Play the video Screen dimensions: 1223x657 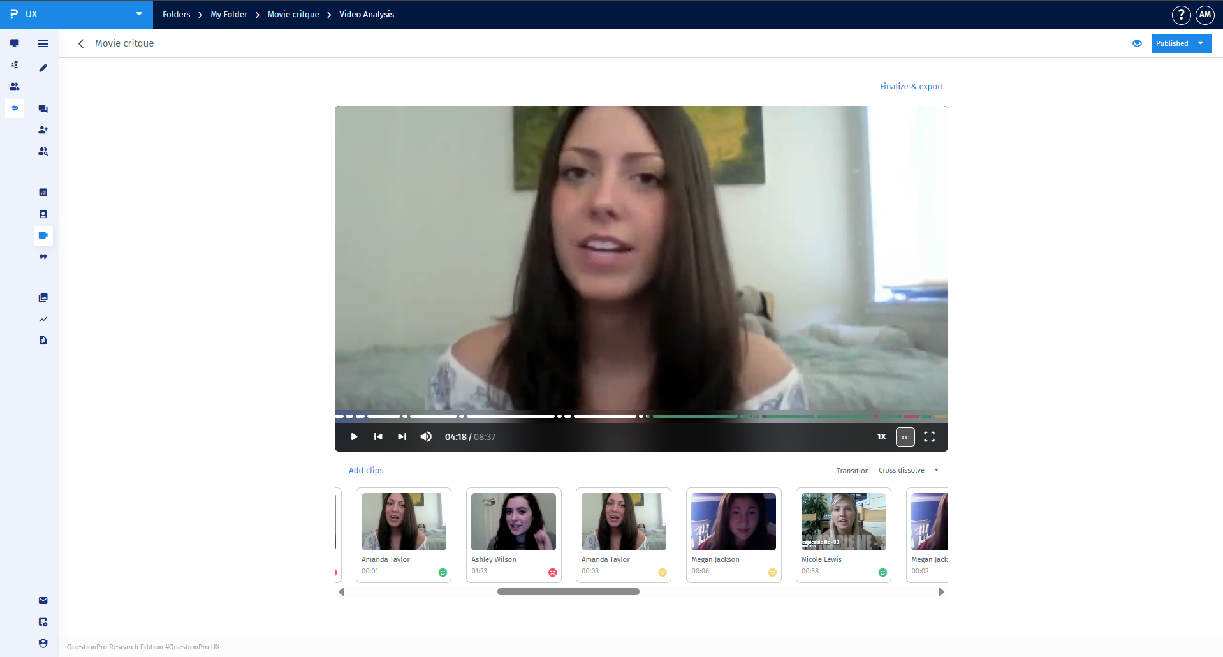click(354, 437)
